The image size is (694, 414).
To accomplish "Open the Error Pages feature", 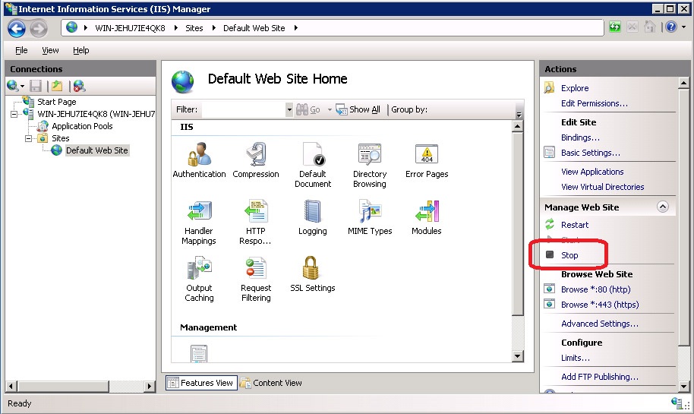I will coord(427,154).
